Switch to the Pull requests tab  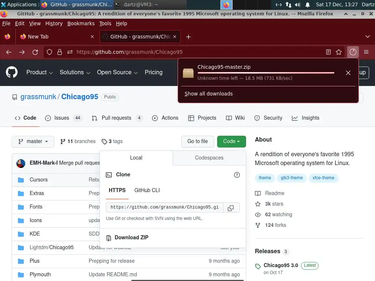pos(117,118)
